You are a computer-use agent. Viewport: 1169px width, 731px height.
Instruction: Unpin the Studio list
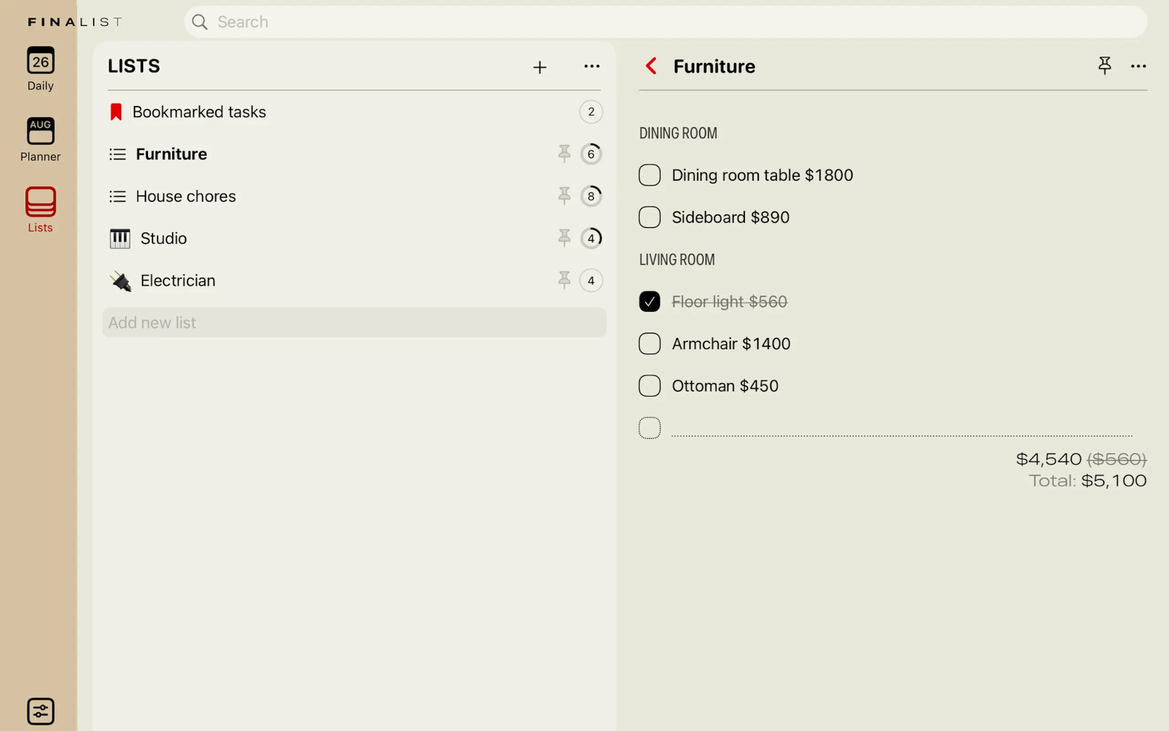coord(564,238)
